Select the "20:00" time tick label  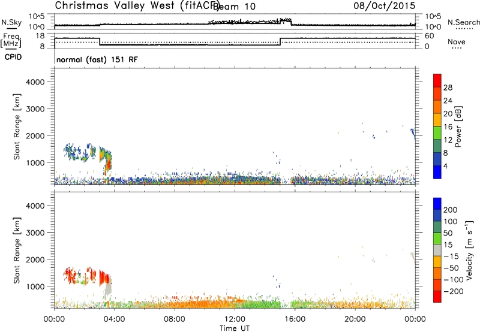[355, 319]
